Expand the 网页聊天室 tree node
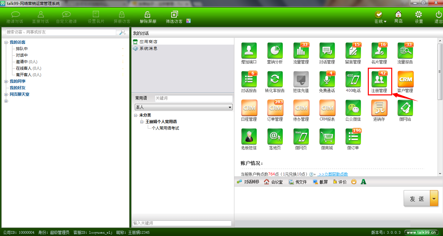This screenshot has height=236, width=443. 6,94
